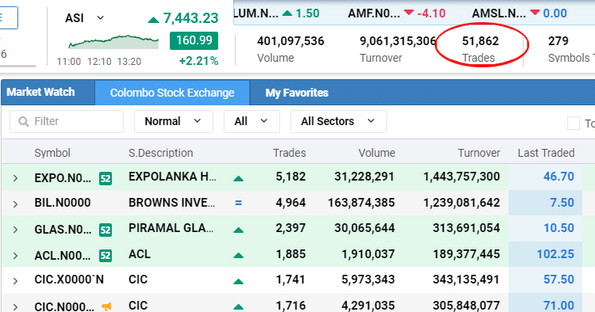Switch to Colombo Stock Exchange tab

pyautogui.click(x=172, y=93)
